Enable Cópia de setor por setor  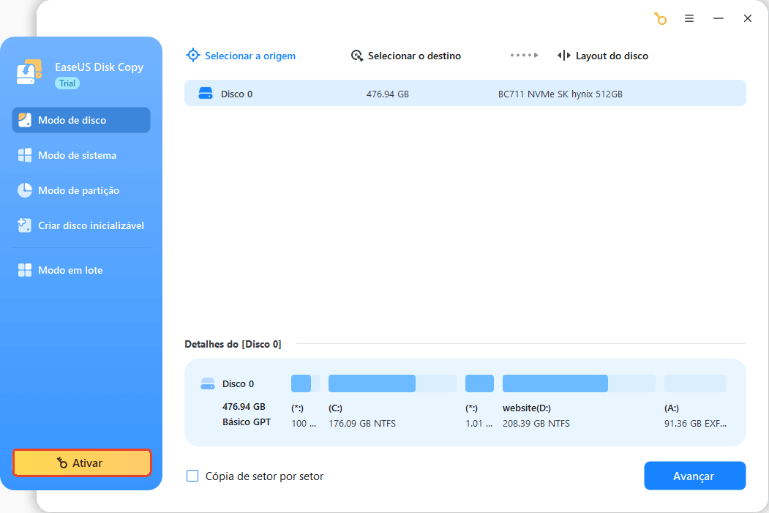pos(192,476)
